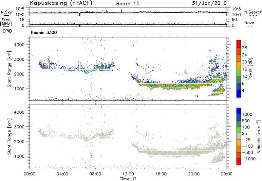262x181 pixels.
Task: Click the red bottom segment of Velocity colorbar
Action: 239,162
